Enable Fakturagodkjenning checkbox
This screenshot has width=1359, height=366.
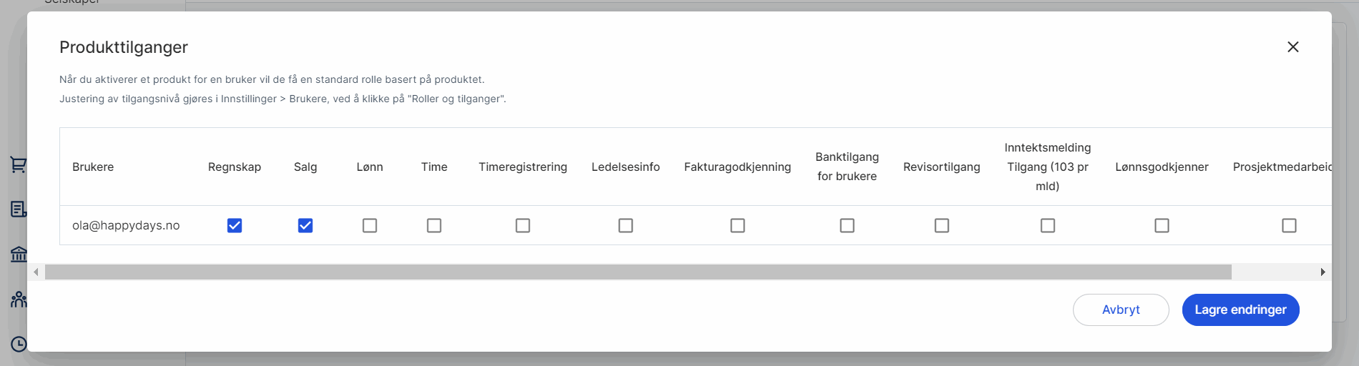(737, 225)
